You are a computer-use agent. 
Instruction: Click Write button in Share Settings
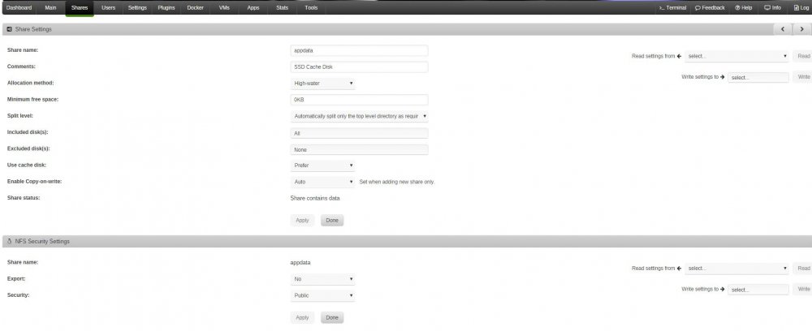pos(803,77)
